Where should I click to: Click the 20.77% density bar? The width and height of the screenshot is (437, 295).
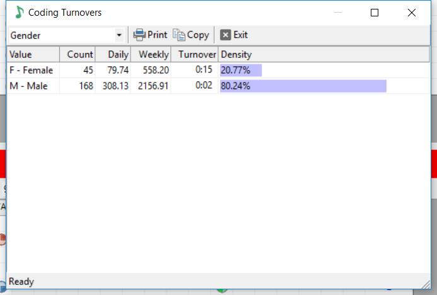(241, 70)
